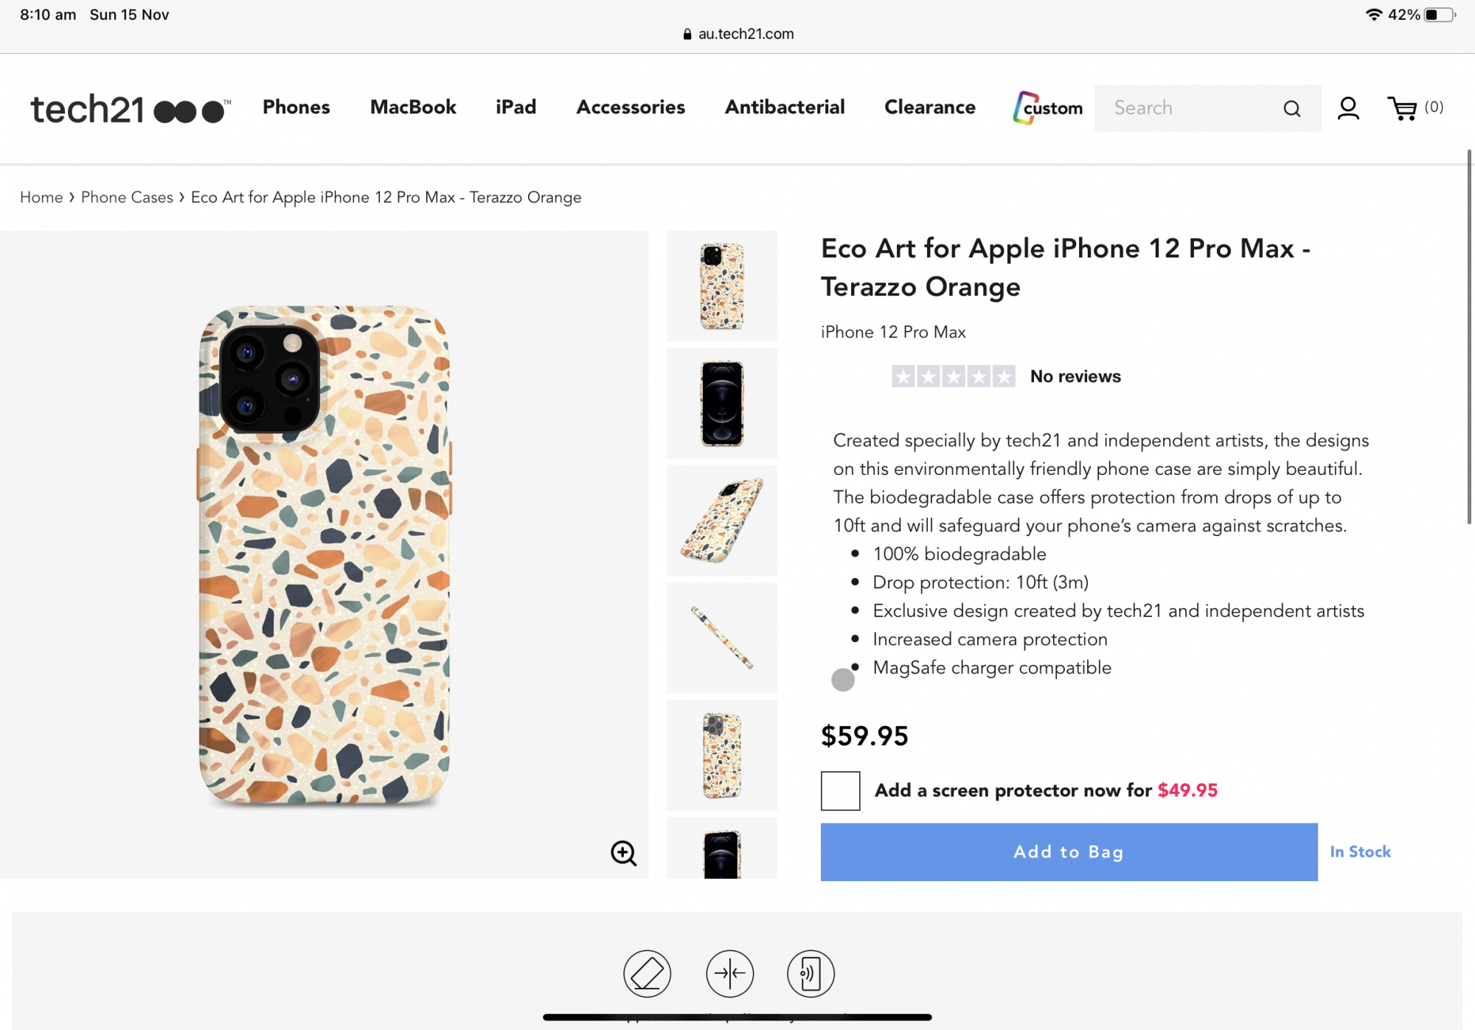
Task: Open the Phones menu
Action: 296,108
